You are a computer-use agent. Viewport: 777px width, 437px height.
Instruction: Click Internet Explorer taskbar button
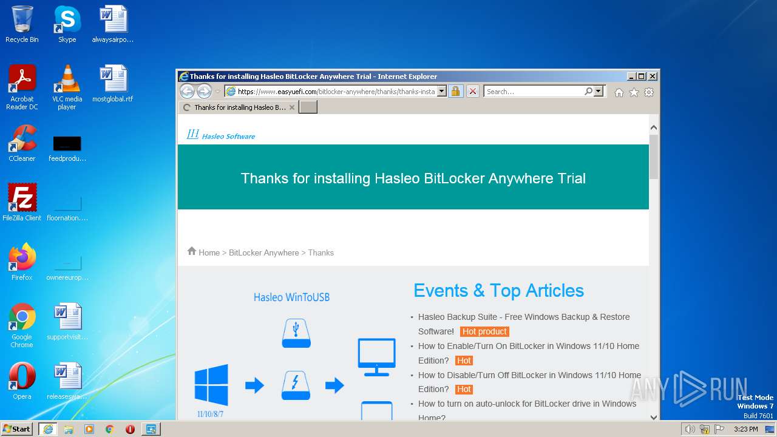click(x=48, y=429)
